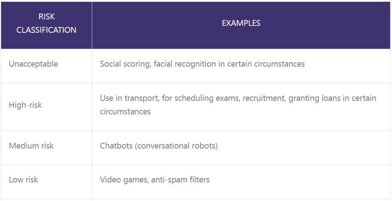The width and height of the screenshot is (392, 201).
Task: Click the word "RISK" on the header's top line
Action: pos(46,17)
